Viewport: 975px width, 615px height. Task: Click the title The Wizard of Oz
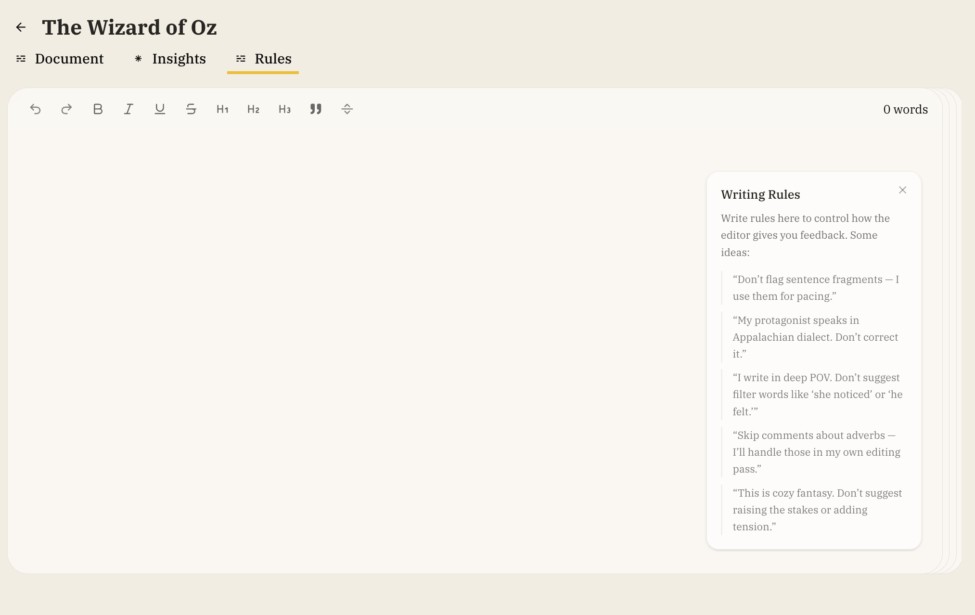(x=129, y=27)
